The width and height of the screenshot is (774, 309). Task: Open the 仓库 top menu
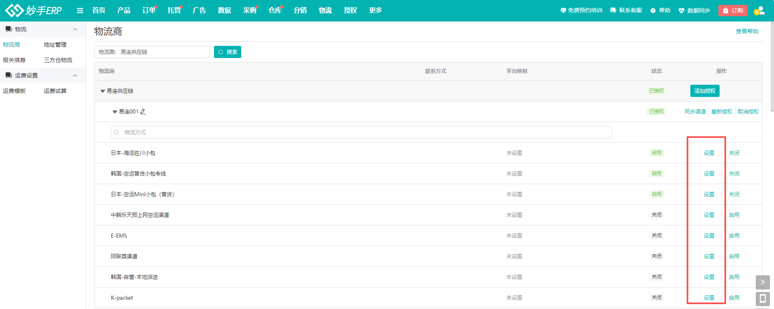[275, 11]
